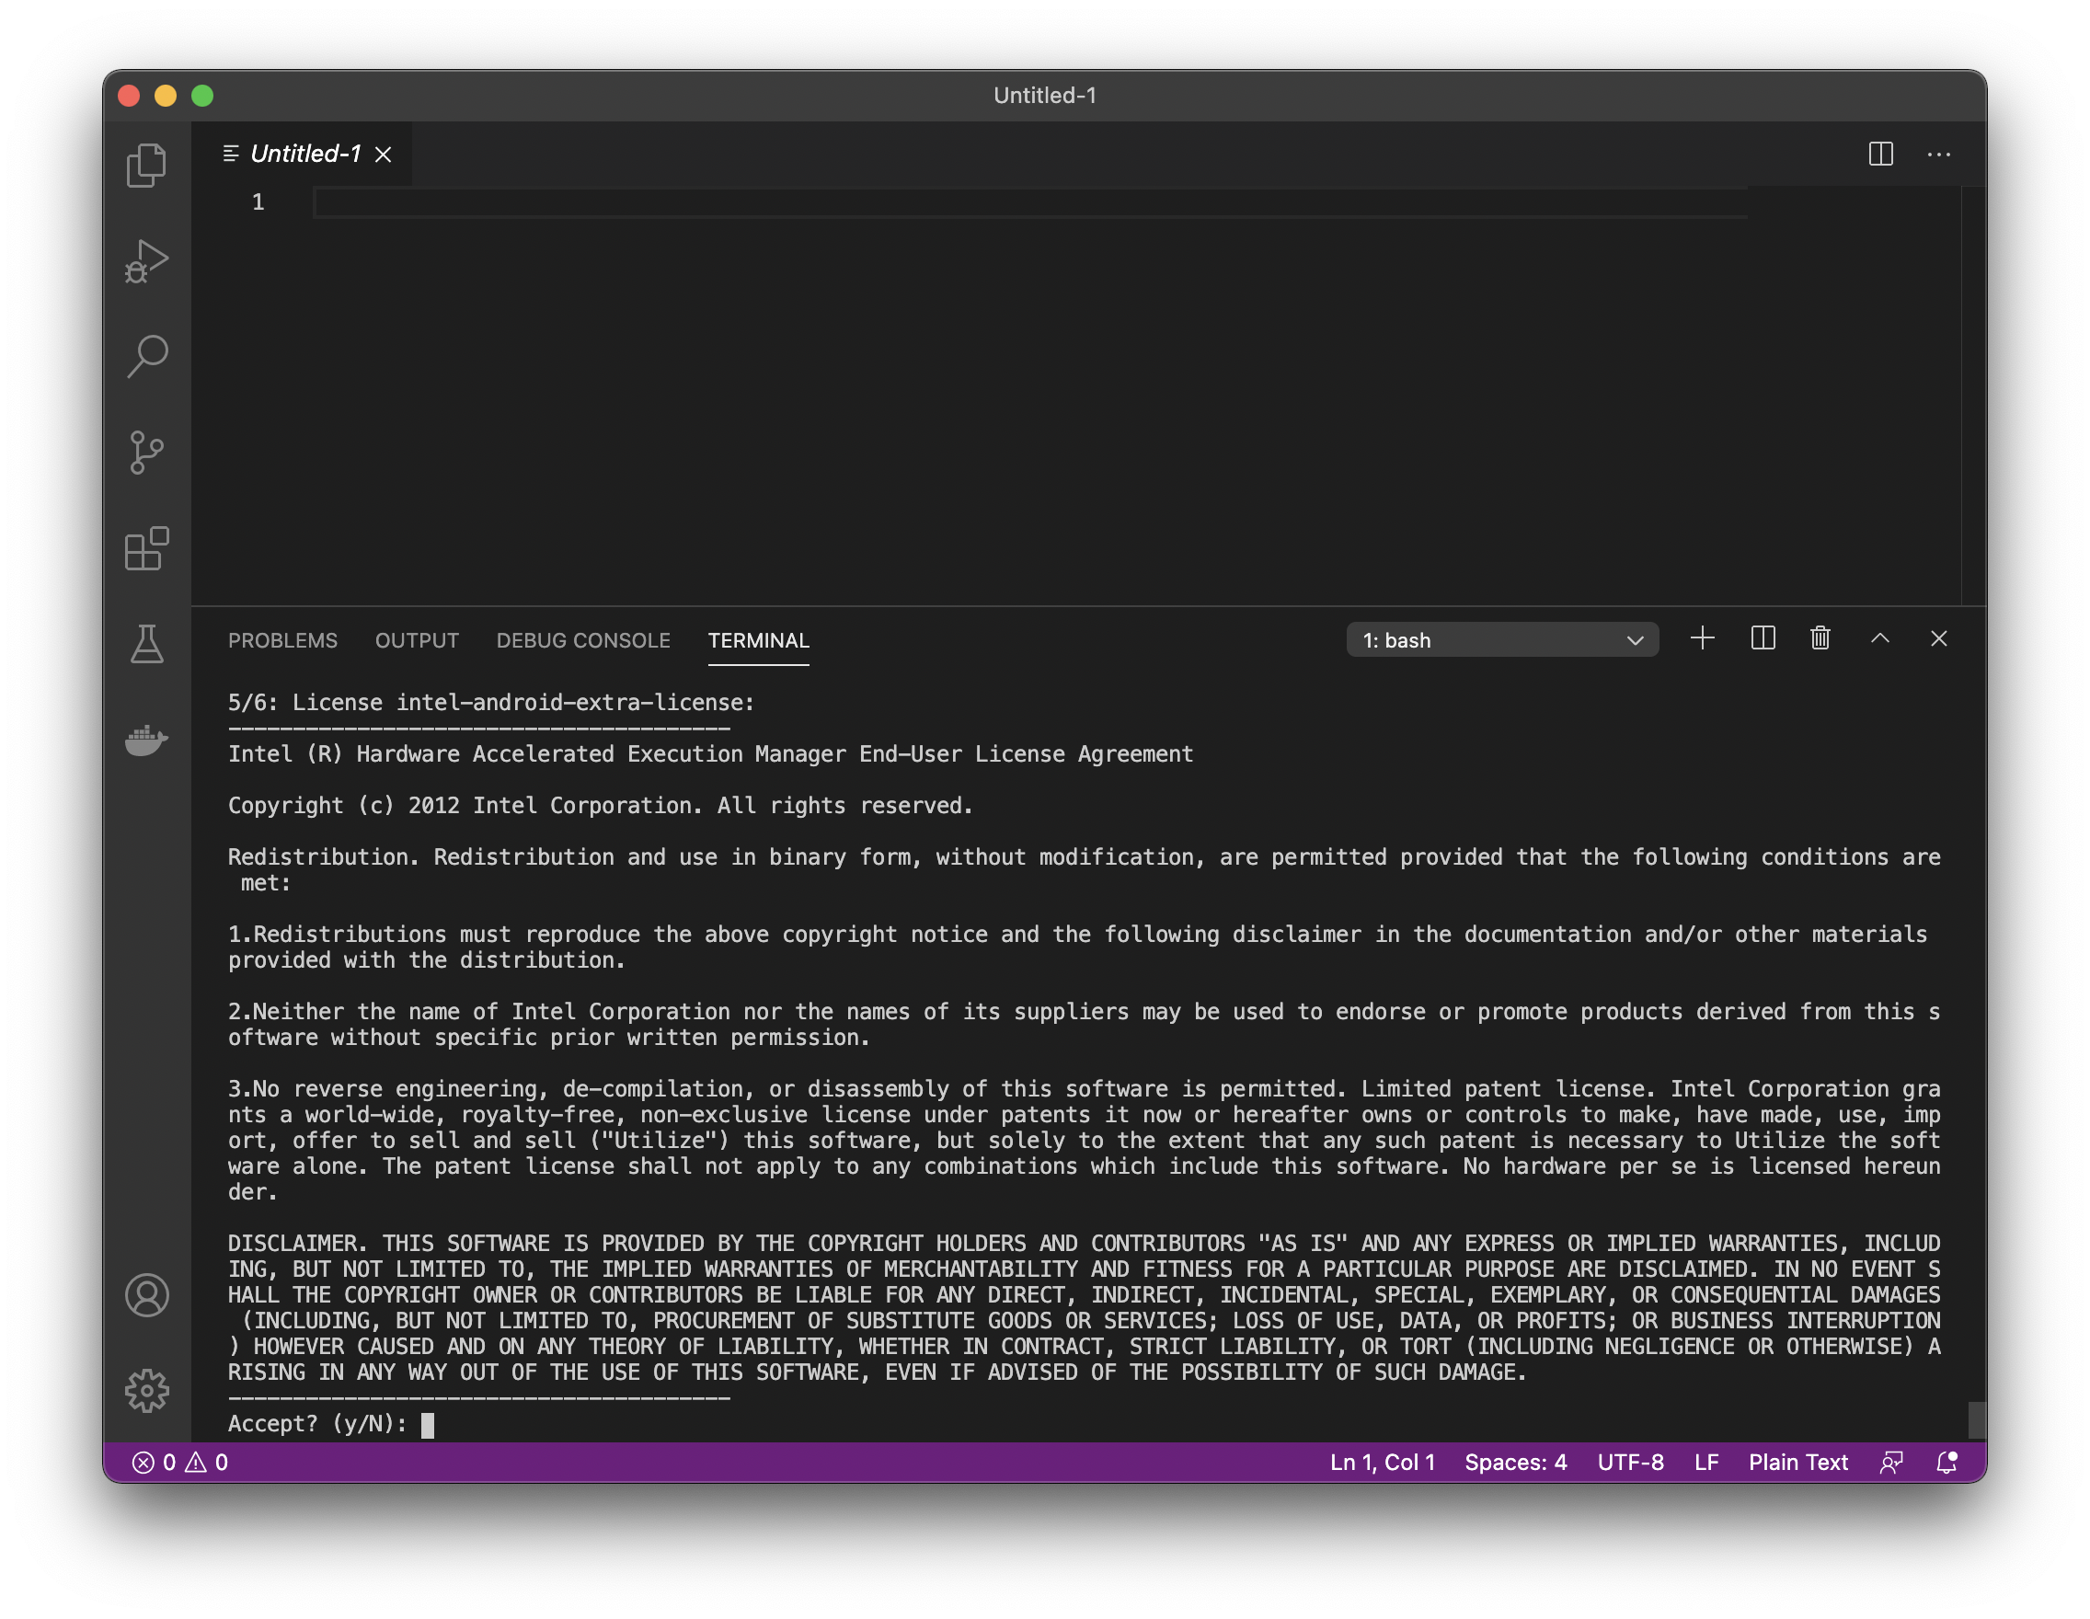Open the Accounts menu

coord(146,1294)
